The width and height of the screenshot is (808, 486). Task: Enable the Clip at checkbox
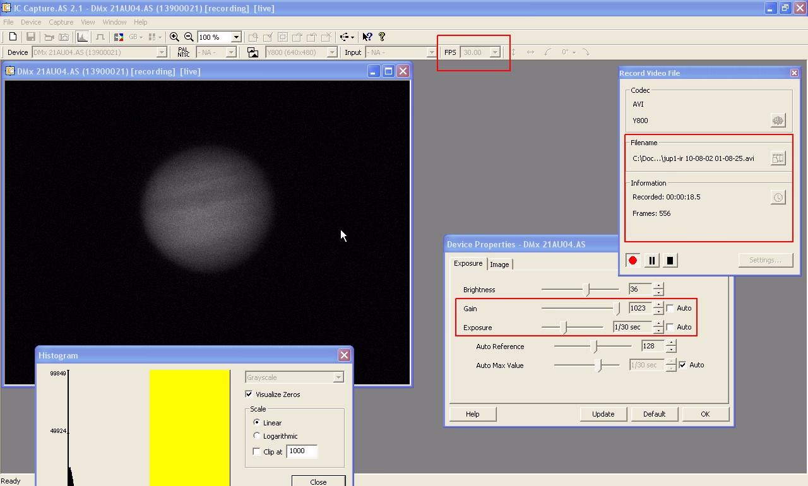(x=256, y=451)
